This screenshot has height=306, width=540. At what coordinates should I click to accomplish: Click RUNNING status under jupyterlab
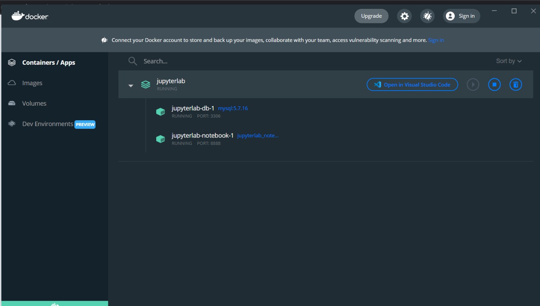tap(167, 89)
